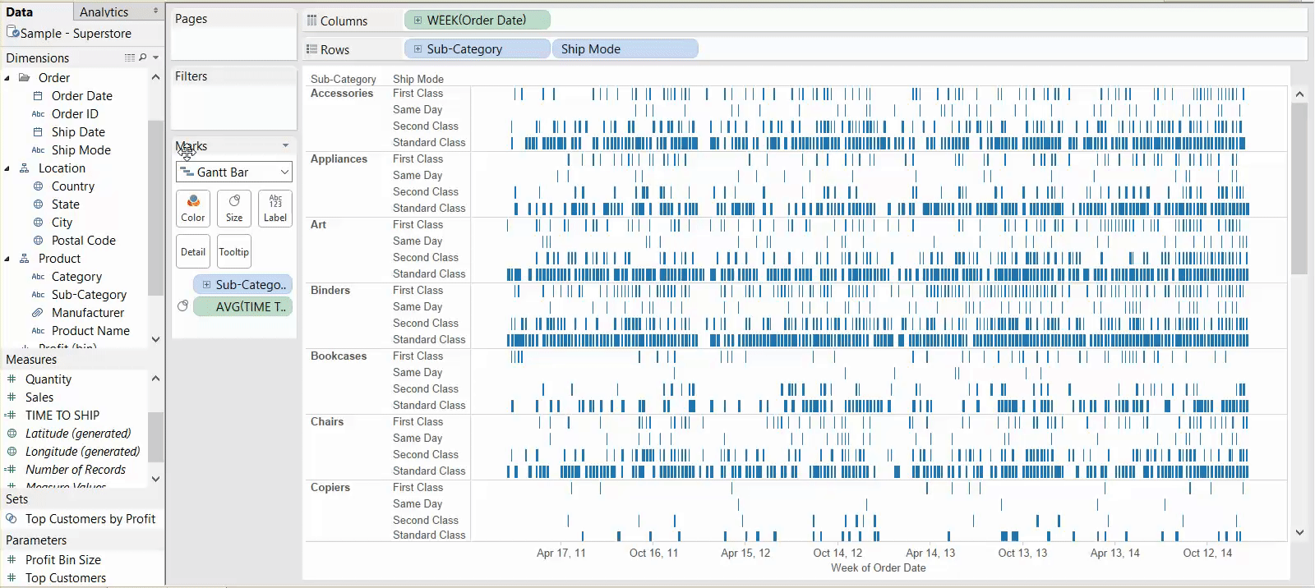Click the Detail button on the Marks card
Viewport: 1315px width, 588px height.
[x=193, y=251]
